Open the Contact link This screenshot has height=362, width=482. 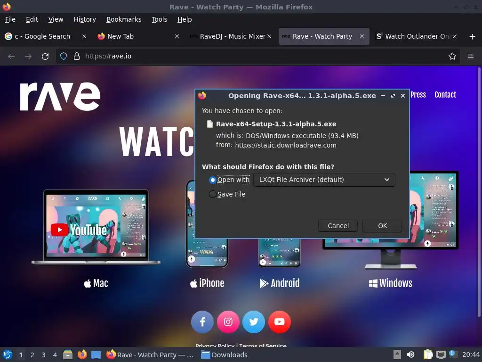(x=445, y=95)
